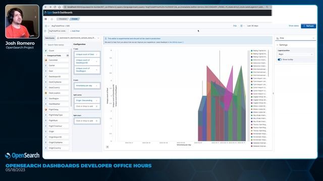Remove the 'timestamp per day' X-axis field
This screenshot has width=323, height=181.
point(97,85)
